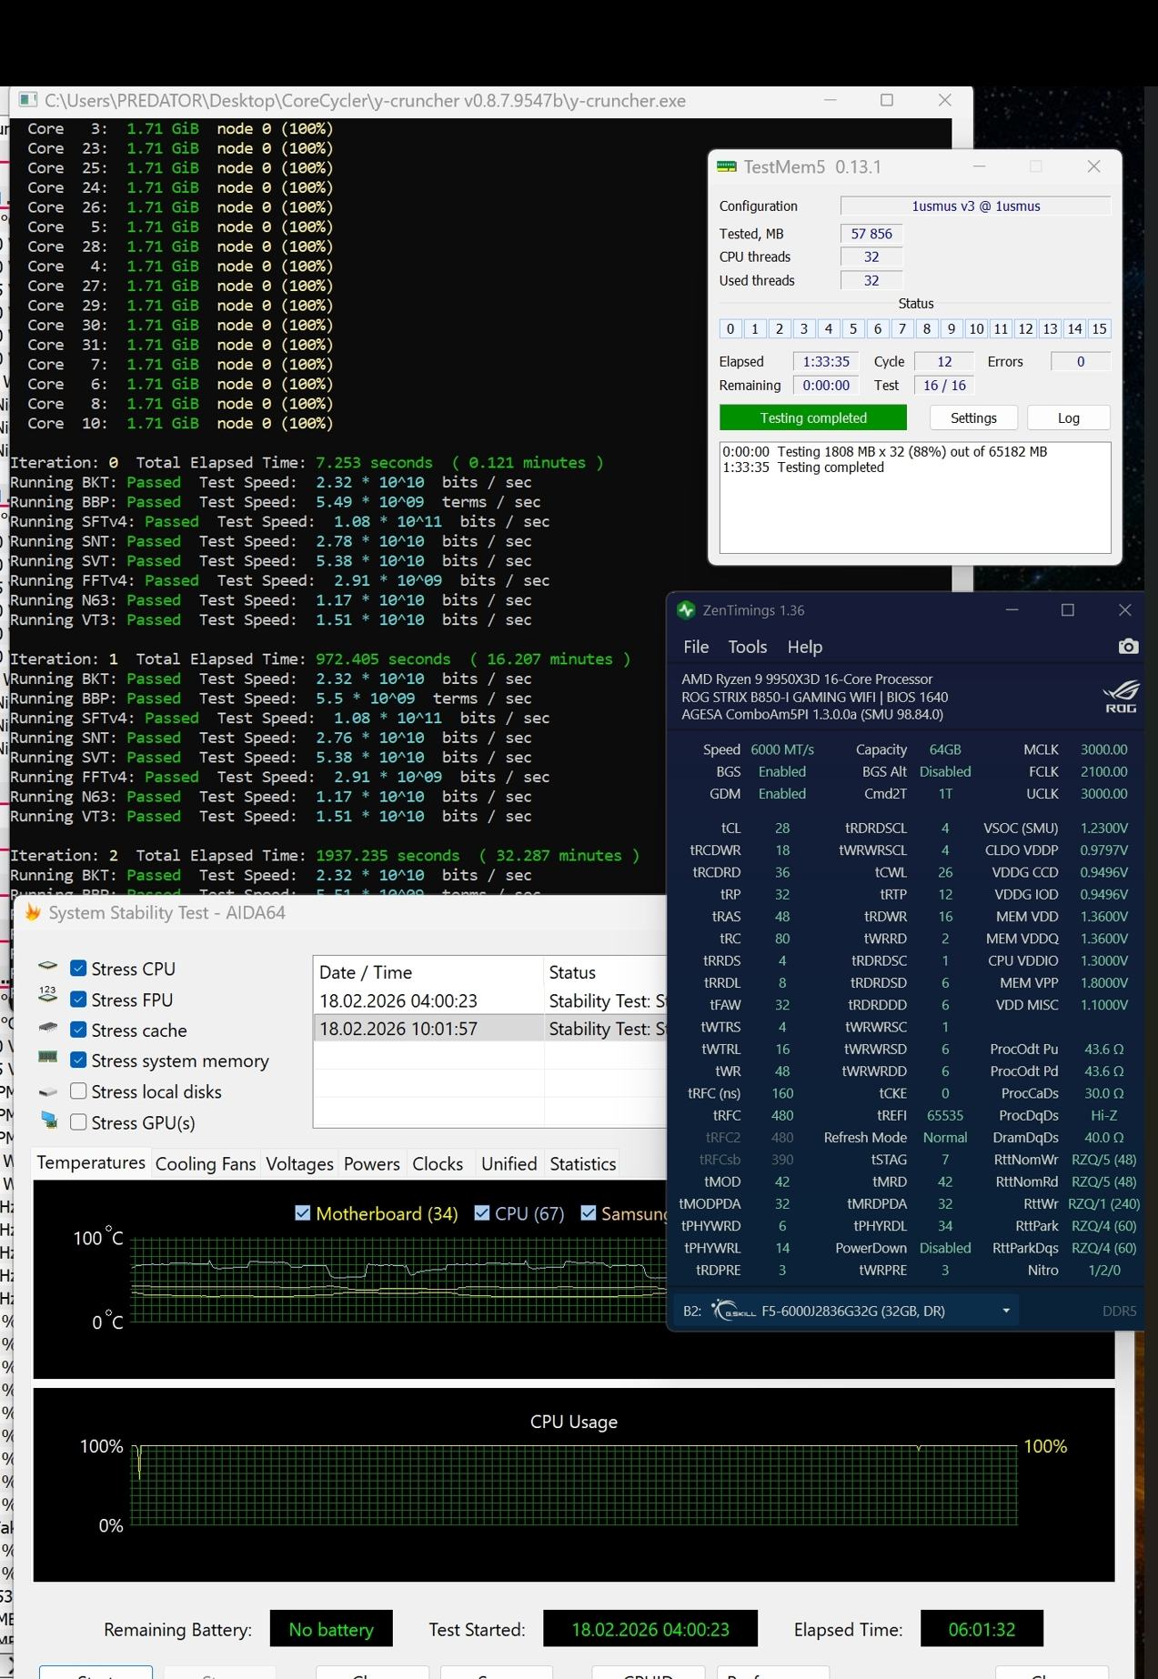This screenshot has width=1158, height=1679.
Task: Open the memory module dropdown arrow
Action: click(1006, 1311)
